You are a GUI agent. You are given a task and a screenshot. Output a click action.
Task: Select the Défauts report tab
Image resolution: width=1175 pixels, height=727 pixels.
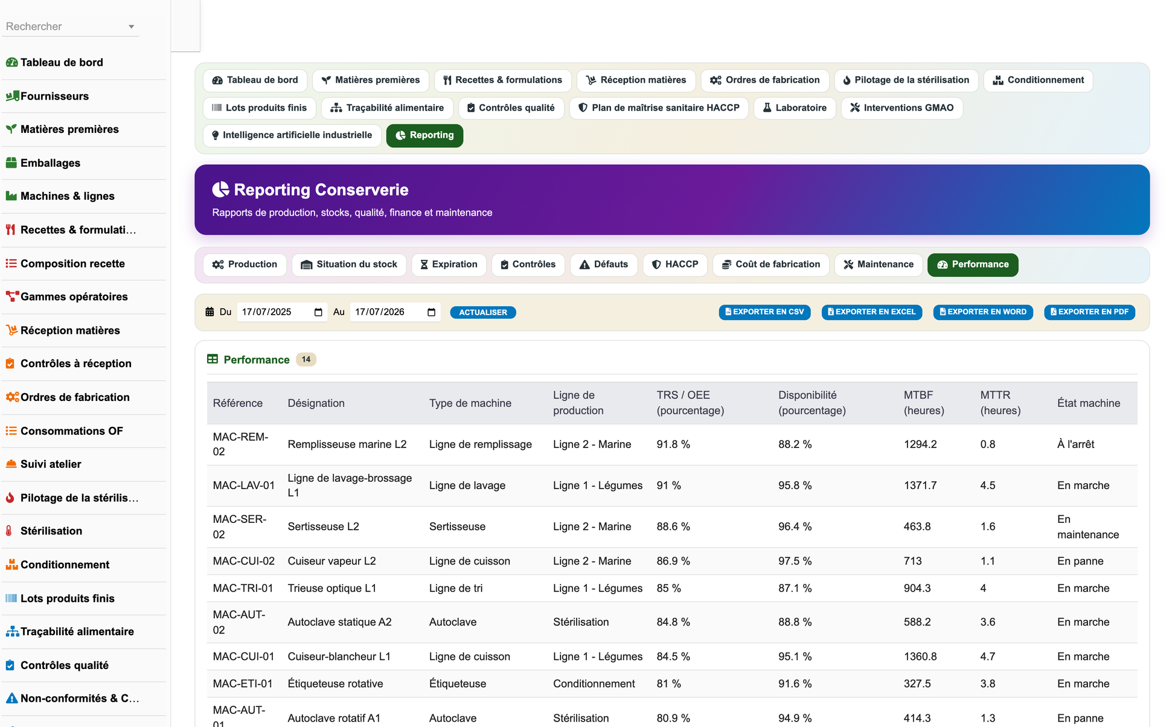[x=604, y=264]
